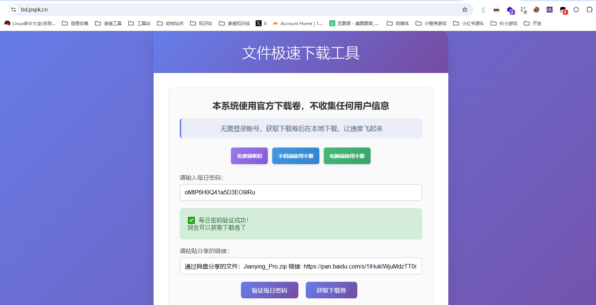This screenshot has height=305, width=596.
Task: Click the 无需登录账号 notice text
Action: [x=301, y=129]
